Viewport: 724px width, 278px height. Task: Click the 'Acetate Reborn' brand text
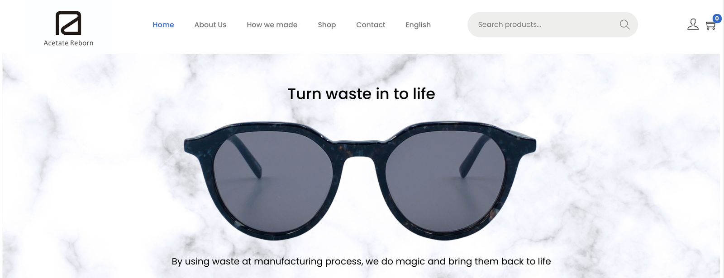click(x=68, y=43)
